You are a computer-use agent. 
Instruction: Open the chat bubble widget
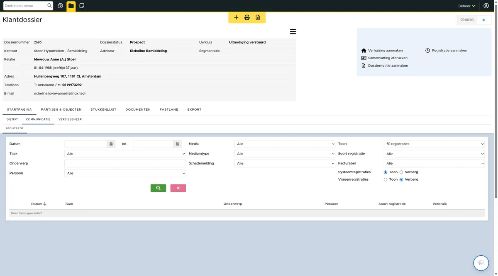tap(481, 263)
